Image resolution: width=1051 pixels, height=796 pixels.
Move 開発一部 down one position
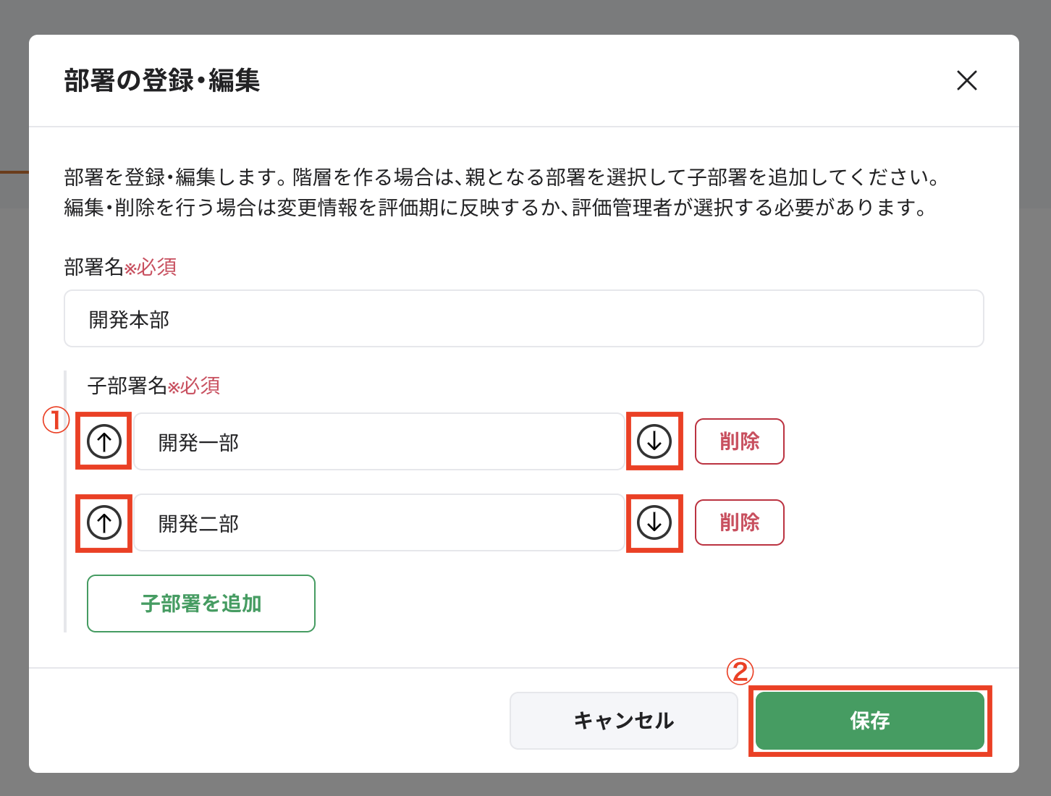coord(654,441)
